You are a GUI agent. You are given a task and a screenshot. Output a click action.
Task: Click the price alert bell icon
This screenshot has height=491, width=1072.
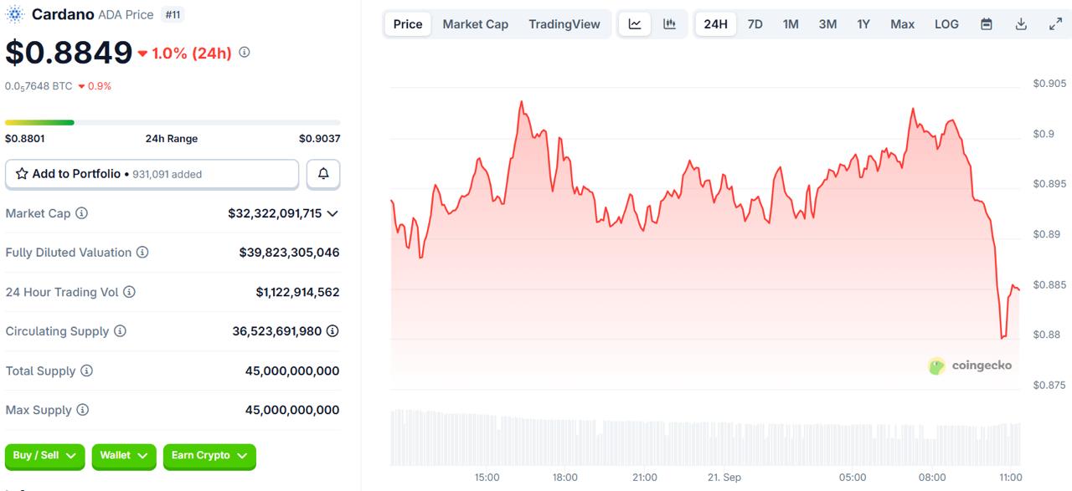pyautogui.click(x=323, y=174)
